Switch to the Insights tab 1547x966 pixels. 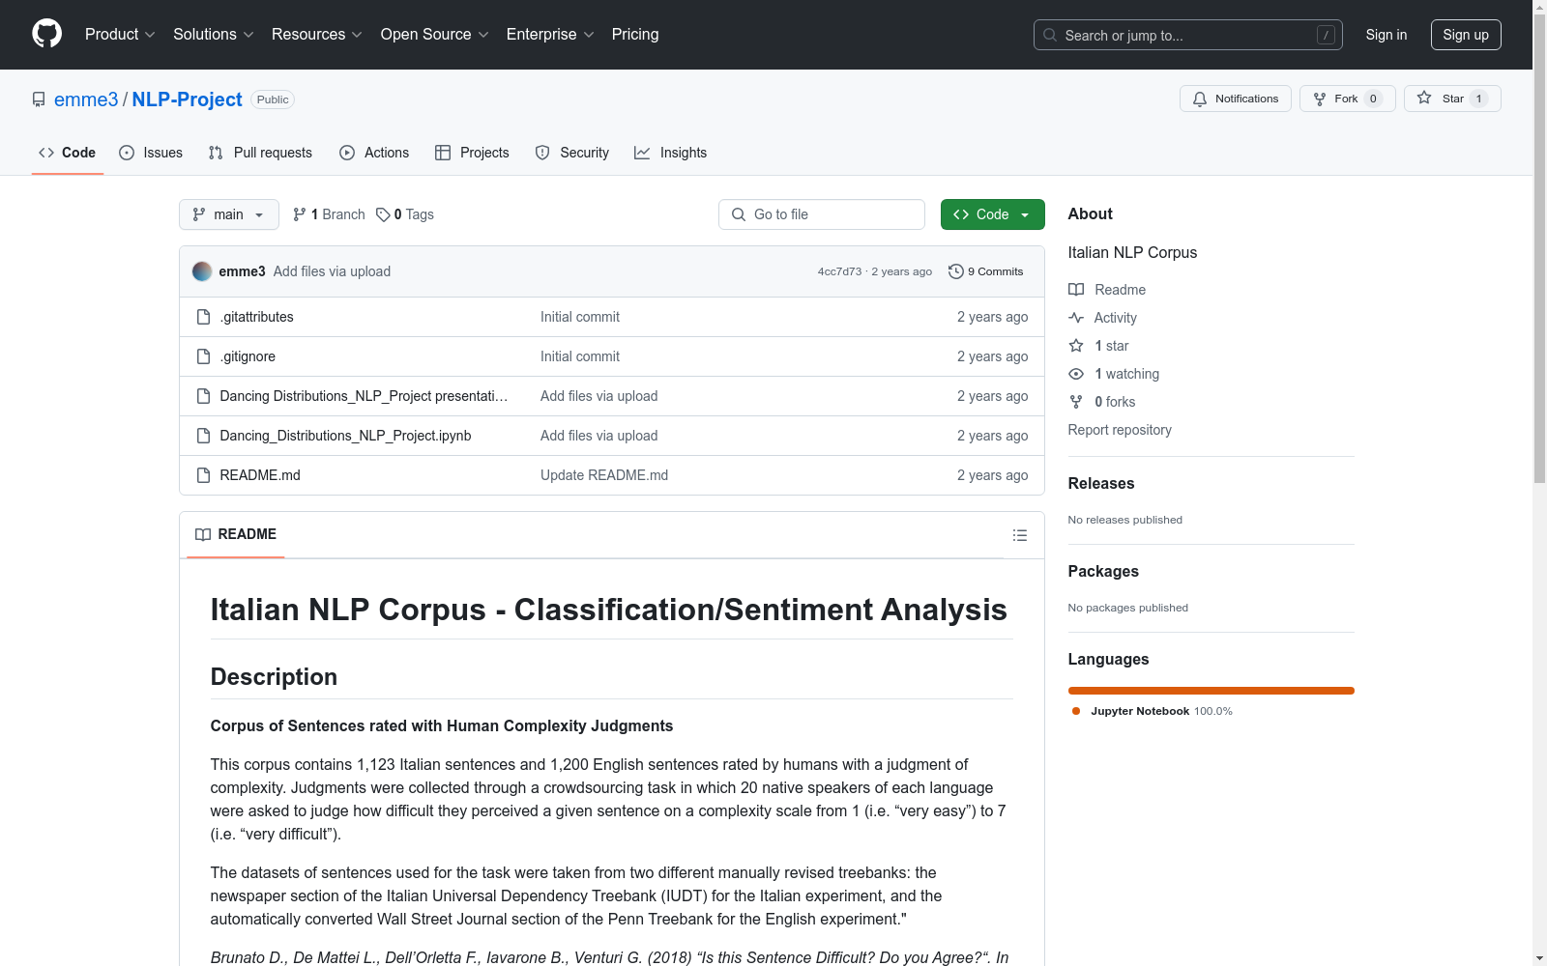[670, 153]
